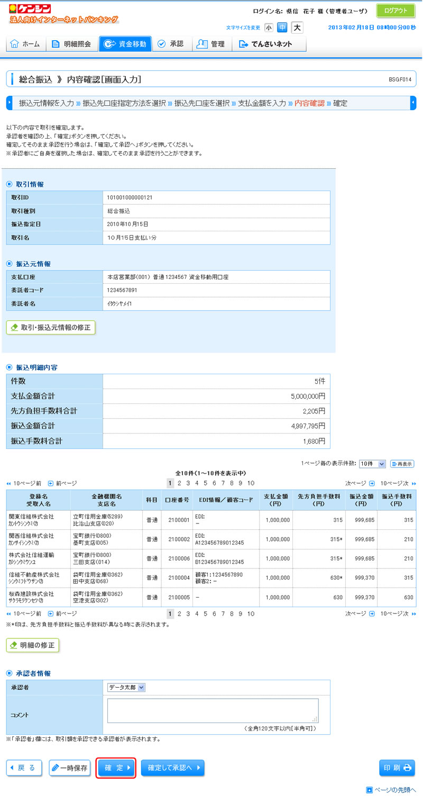The height and width of the screenshot is (803, 423).
Task: Click the ログアウト button
Action: coord(396,11)
